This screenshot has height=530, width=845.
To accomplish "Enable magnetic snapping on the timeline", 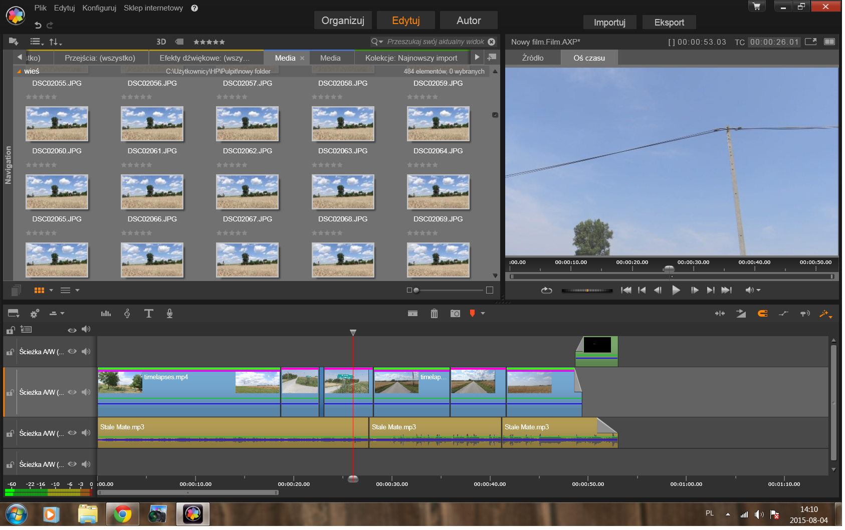I will point(762,313).
